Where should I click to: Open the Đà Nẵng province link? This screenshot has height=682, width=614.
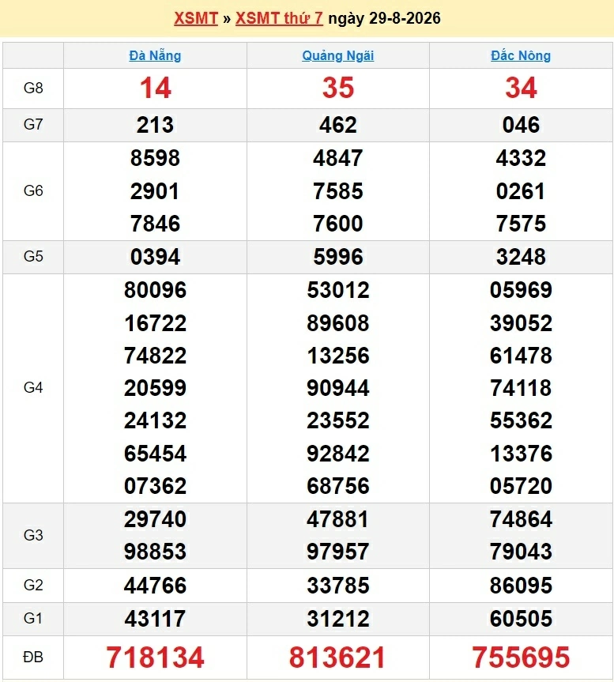pyautogui.click(x=155, y=55)
